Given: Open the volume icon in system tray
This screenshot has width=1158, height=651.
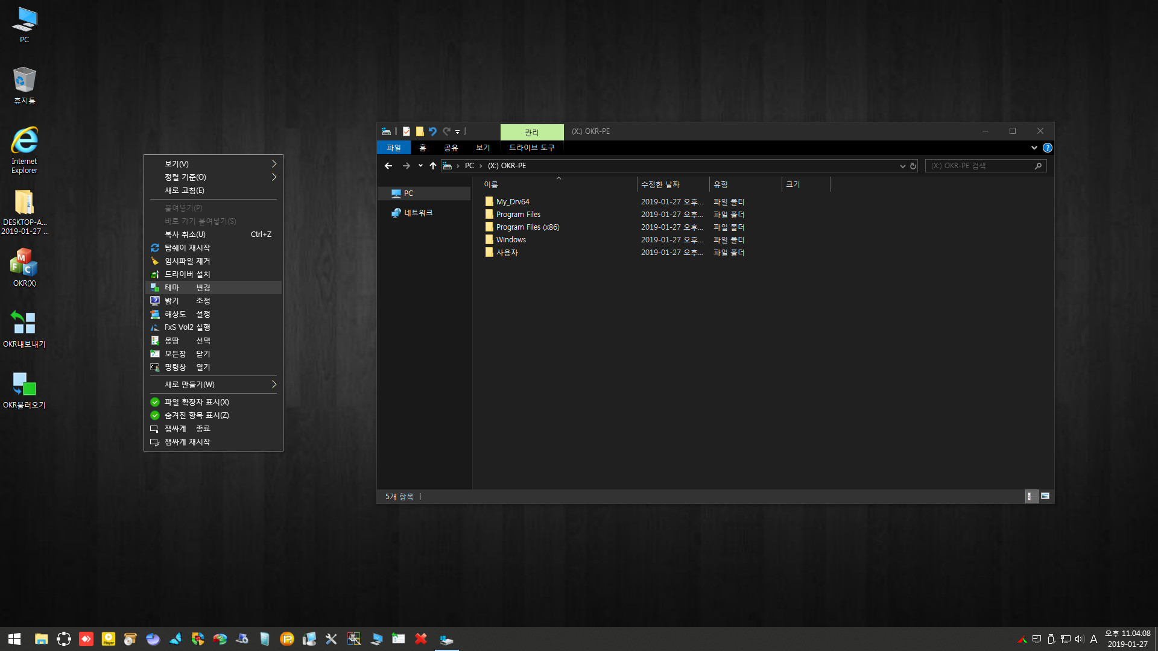Looking at the screenshot, I should (1080, 639).
